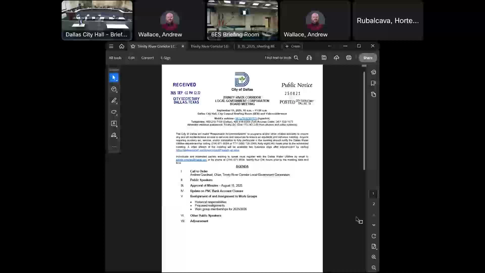This screenshot has width=485, height=273.
Task: Select the freehand draw loop tool
Action: [114, 112]
